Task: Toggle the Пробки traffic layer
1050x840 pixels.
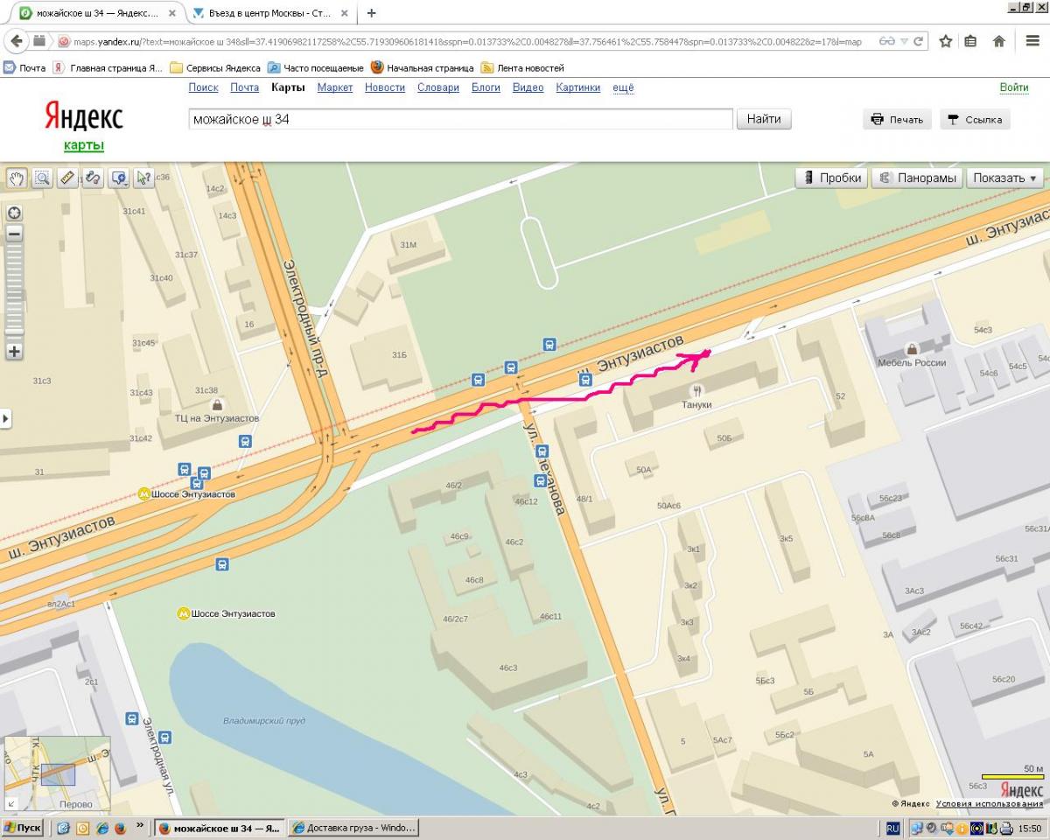Action: pyautogui.click(x=831, y=178)
